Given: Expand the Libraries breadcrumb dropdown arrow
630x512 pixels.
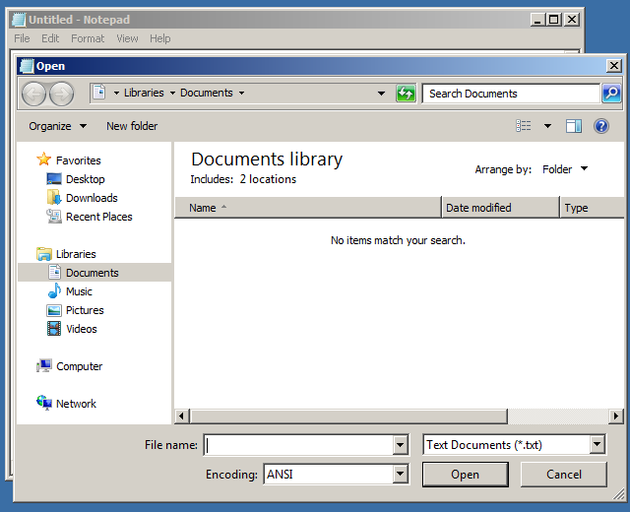Looking at the screenshot, I should [172, 94].
